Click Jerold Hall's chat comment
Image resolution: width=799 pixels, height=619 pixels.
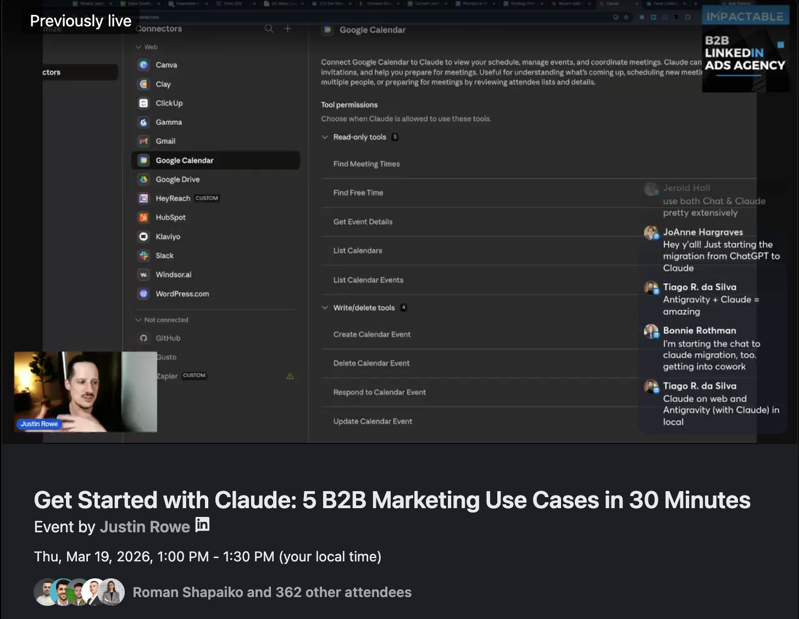pyautogui.click(x=714, y=207)
